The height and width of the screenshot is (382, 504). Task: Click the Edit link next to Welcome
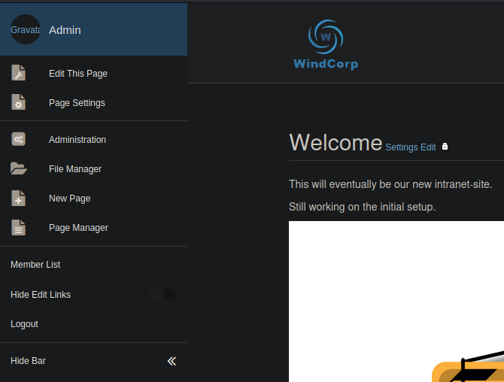(428, 147)
